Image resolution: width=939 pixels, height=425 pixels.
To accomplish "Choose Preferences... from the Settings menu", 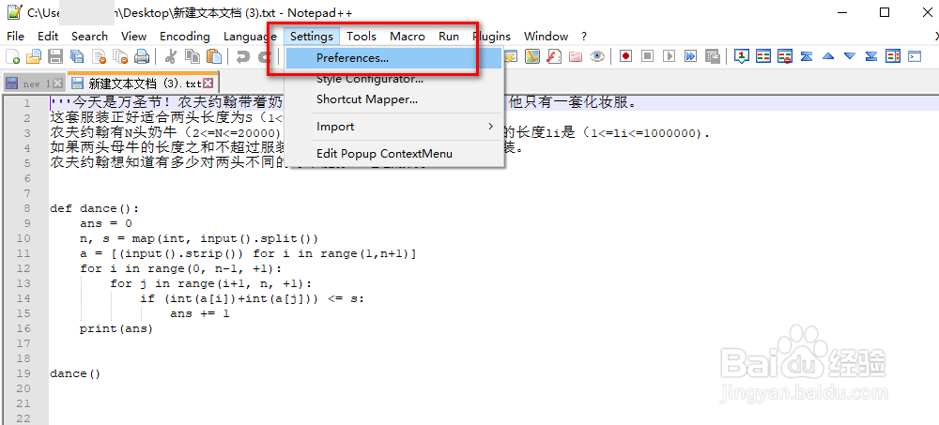I will (393, 59).
